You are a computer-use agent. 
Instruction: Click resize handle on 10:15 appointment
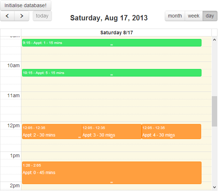click(x=111, y=75)
